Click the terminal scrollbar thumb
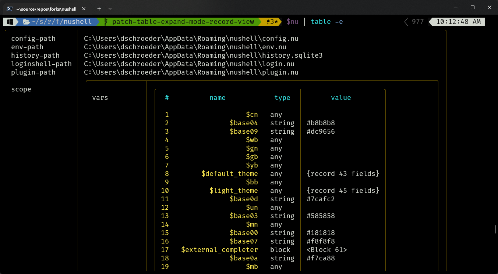Image resolution: width=498 pixels, height=274 pixels. (495, 229)
